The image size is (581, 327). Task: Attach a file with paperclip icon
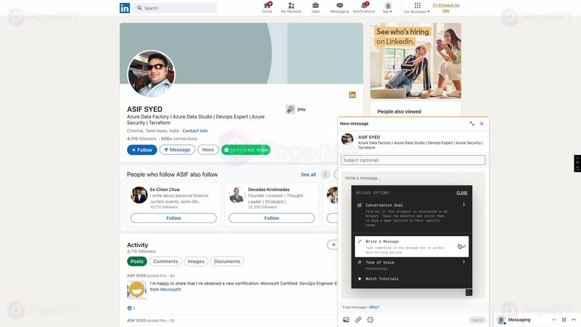point(358,320)
